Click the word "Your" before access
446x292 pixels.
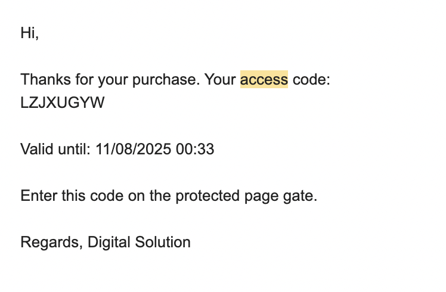(x=221, y=79)
